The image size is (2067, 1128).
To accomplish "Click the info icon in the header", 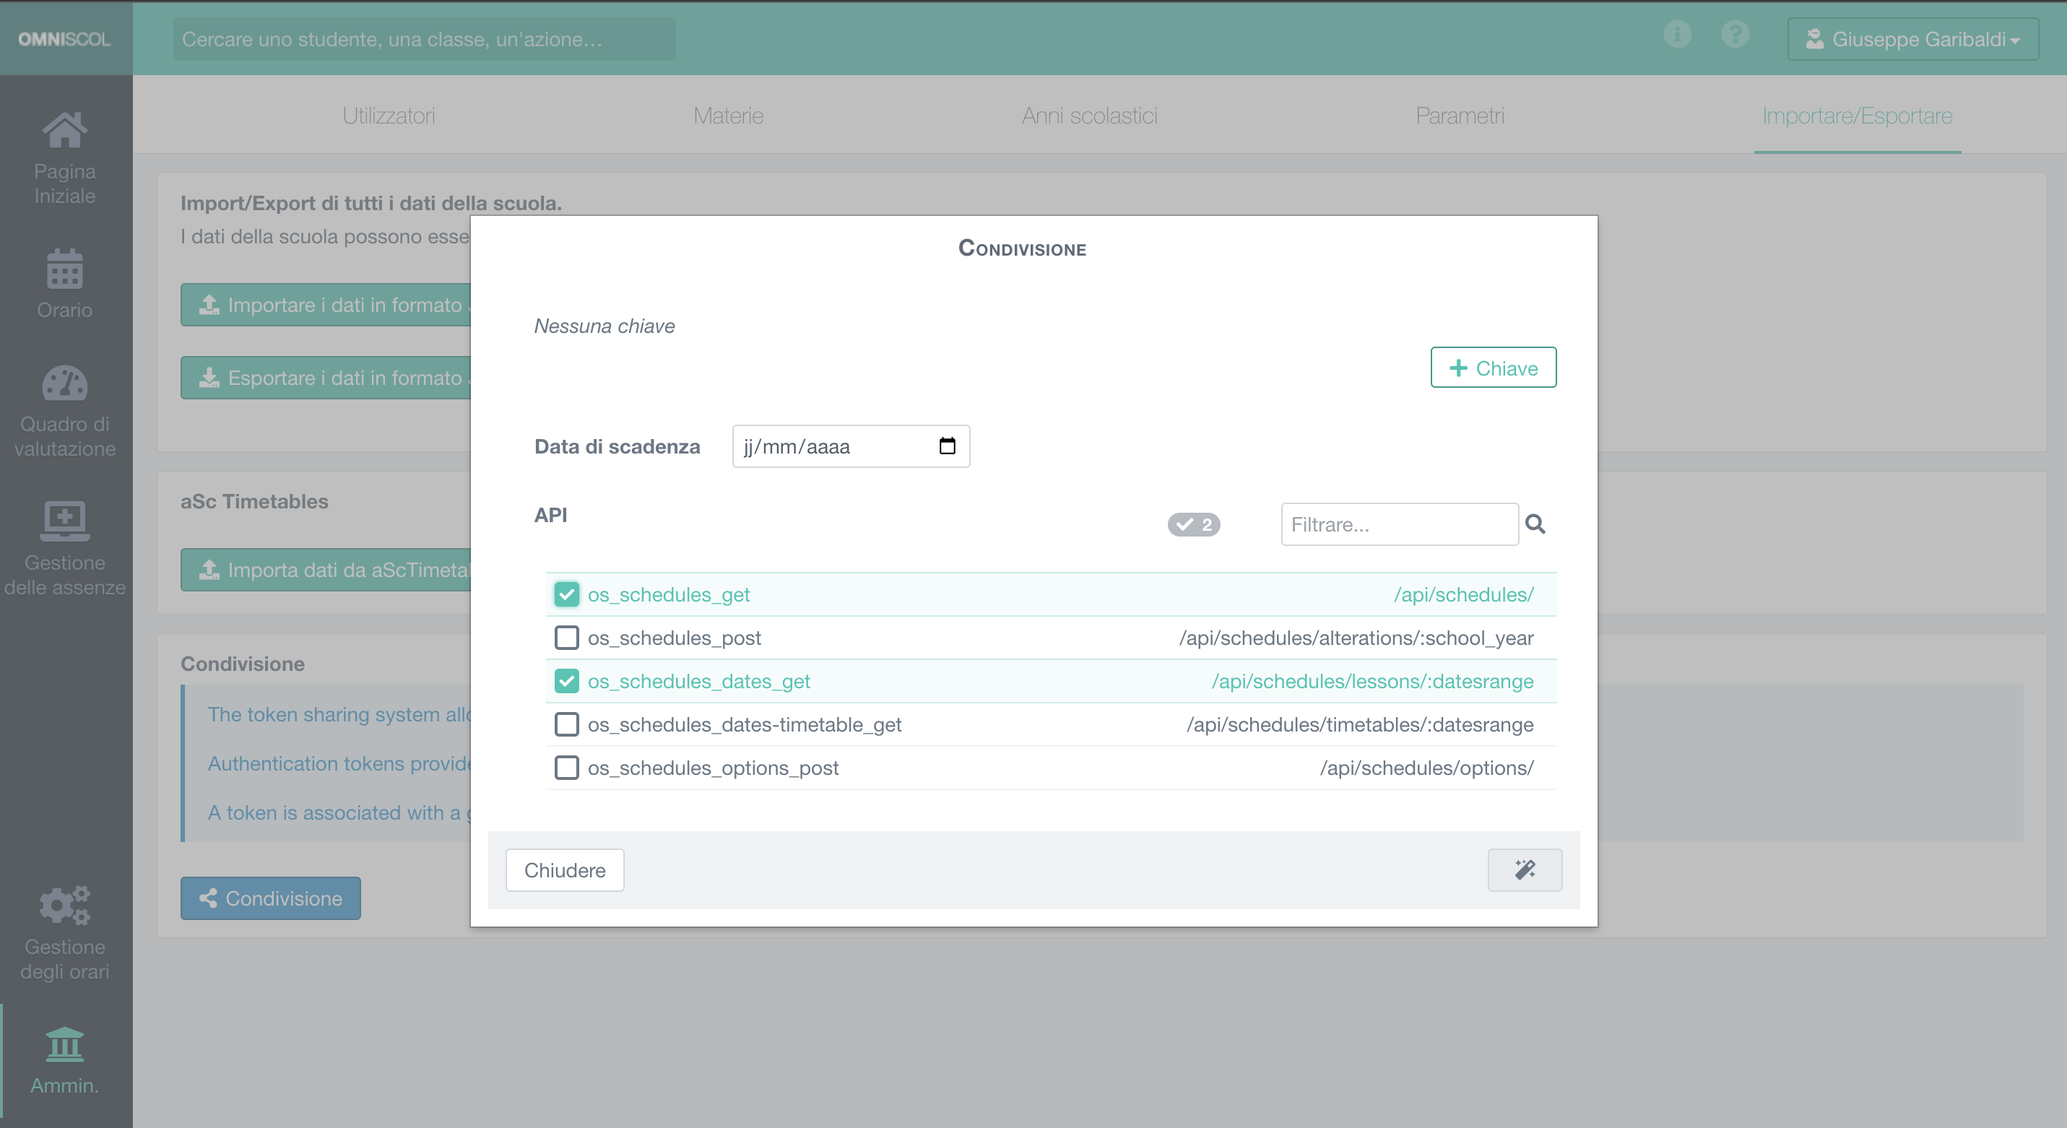I will coord(1677,34).
